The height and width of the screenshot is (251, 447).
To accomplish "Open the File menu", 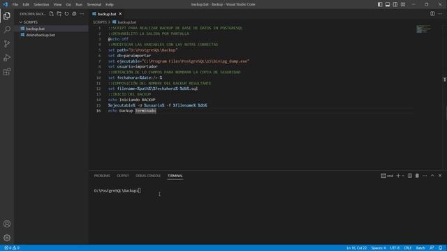I will click(15, 4).
